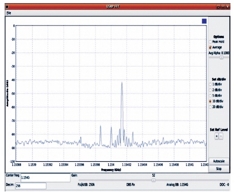
Task: Click the Center freq input field
Action: pyautogui.click(x=45, y=178)
